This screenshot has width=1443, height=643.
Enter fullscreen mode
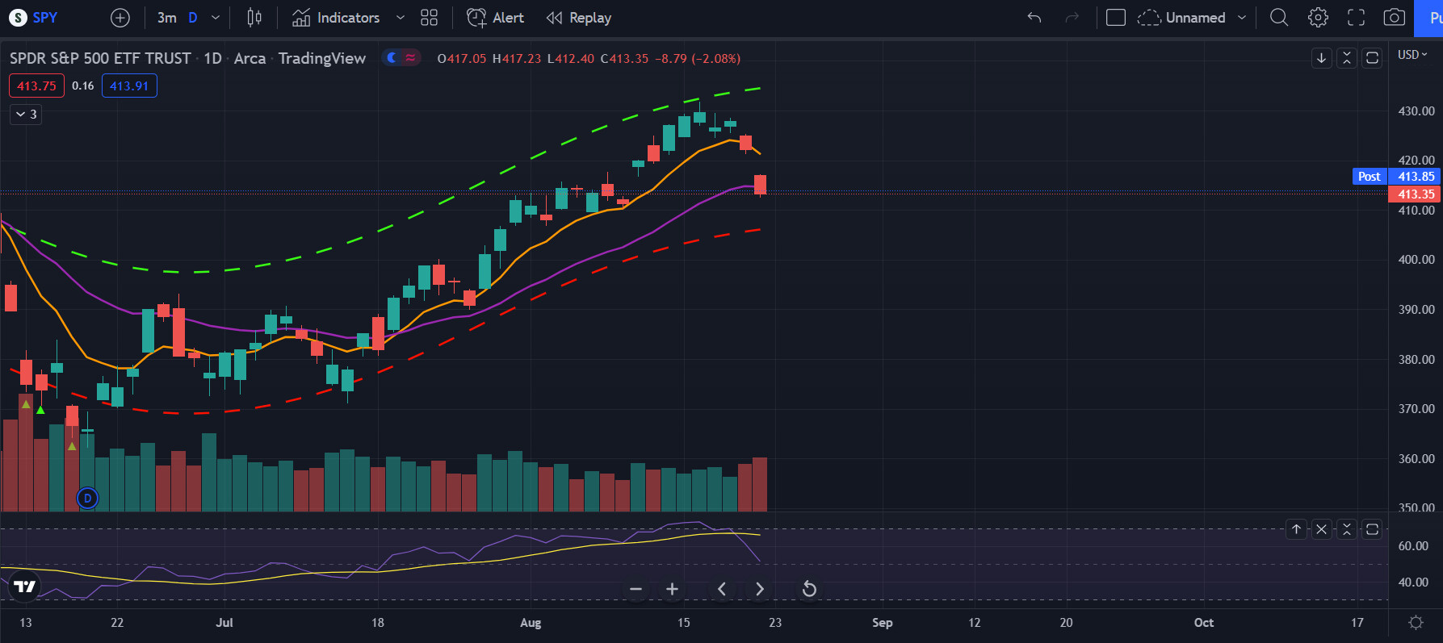click(x=1357, y=18)
